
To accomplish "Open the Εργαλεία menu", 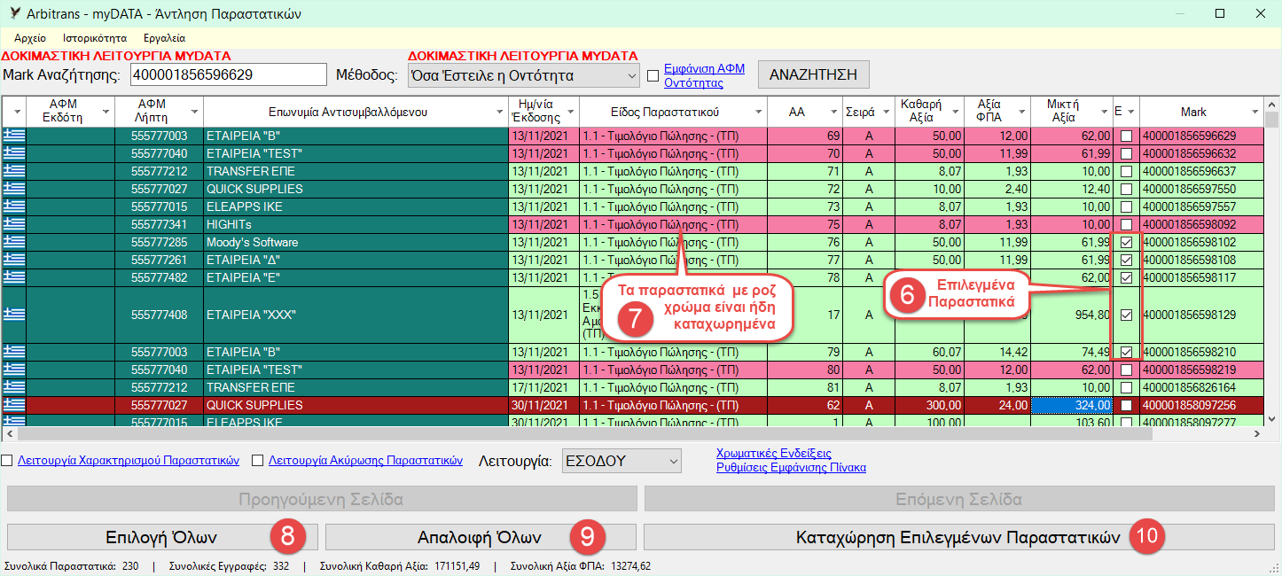I will [164, 38].
